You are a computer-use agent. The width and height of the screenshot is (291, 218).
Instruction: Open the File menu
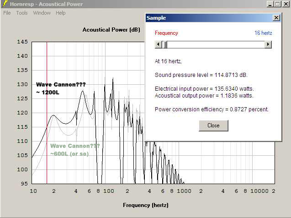(x=7, y=13)
